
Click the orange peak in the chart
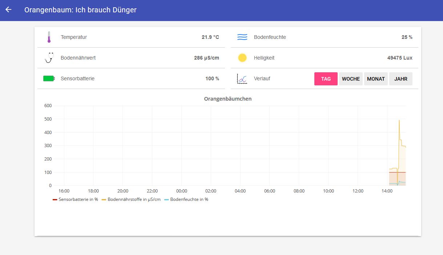tap(399, 121)
